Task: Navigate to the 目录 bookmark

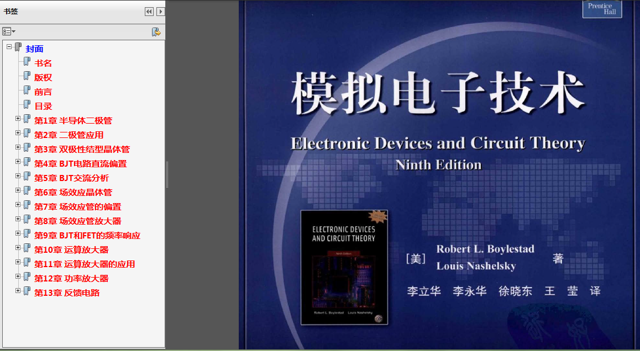Action: click(43, 106)
